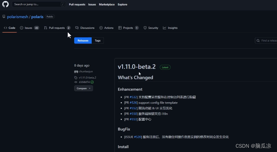Open pull request #552
277x152 pixels.
133,108
